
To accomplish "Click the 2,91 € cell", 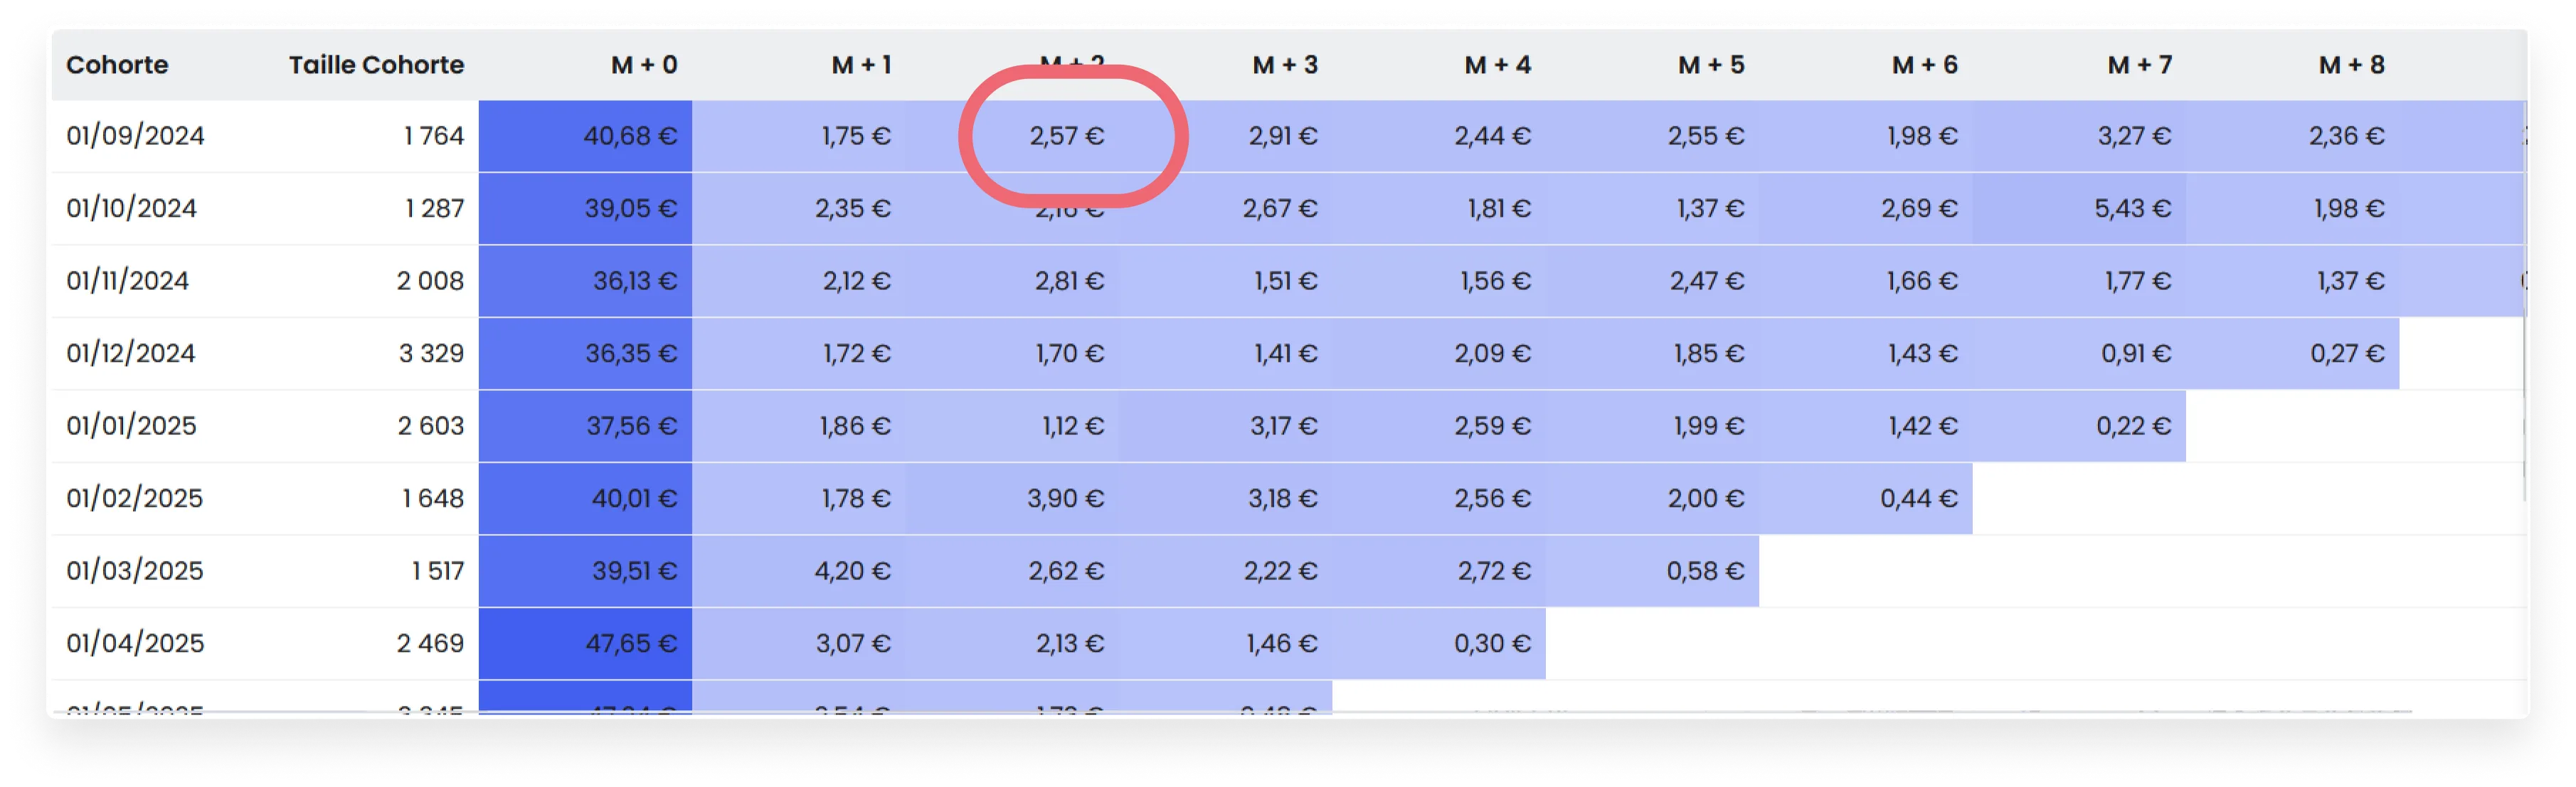I will tap(1226, 136).
